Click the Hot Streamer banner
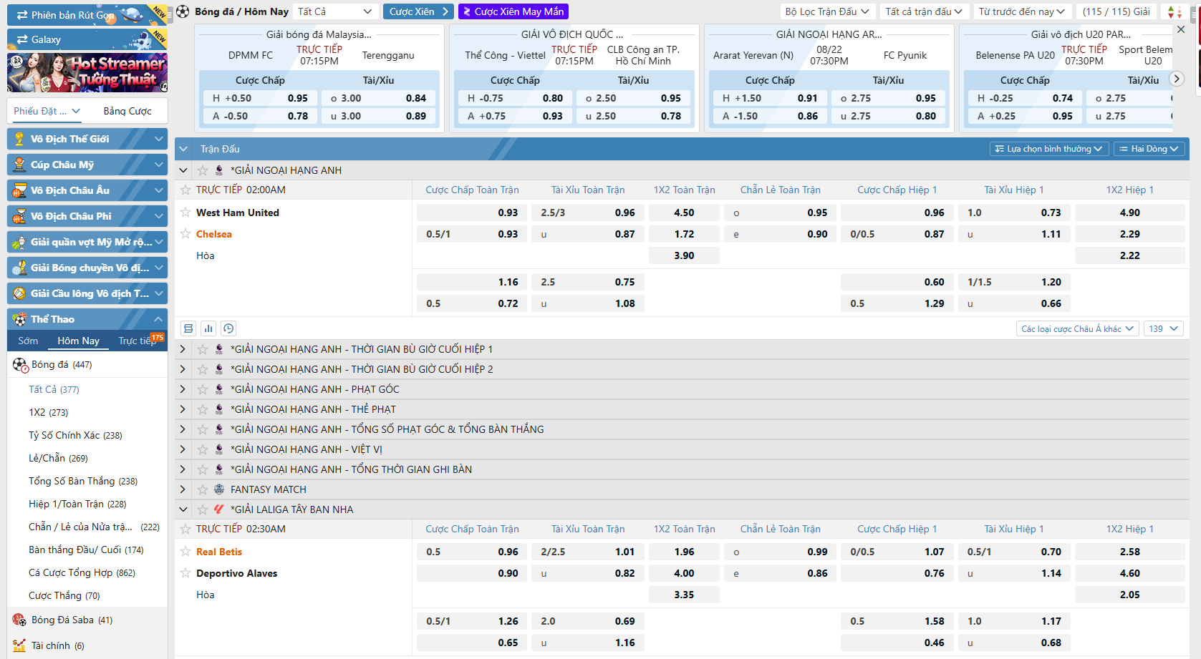Image resolution: width=1201 pixels, height=659 pixels. [x=87, y=72]
